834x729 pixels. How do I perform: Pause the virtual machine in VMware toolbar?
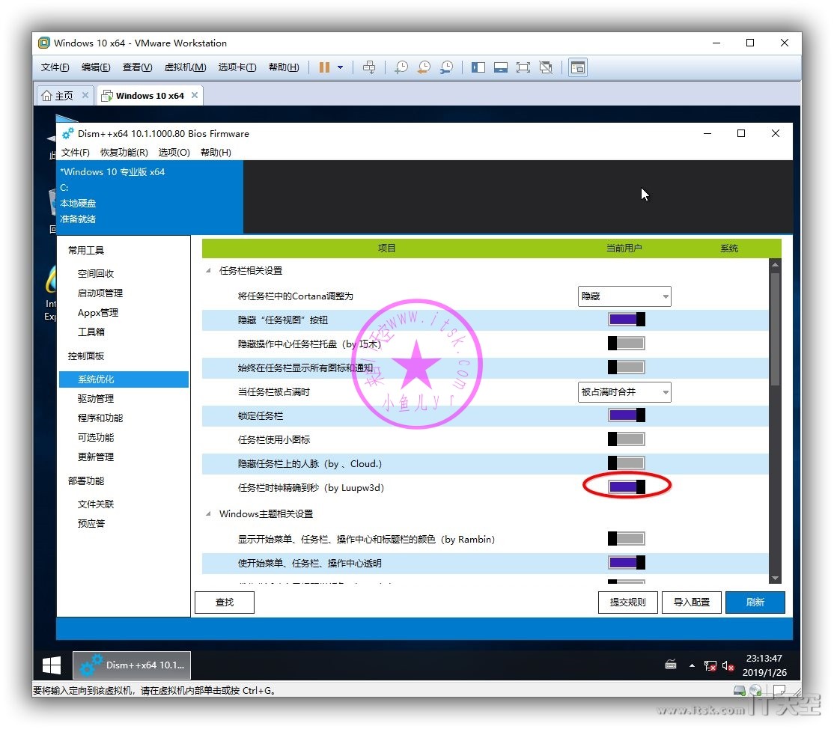click(324, 67)
